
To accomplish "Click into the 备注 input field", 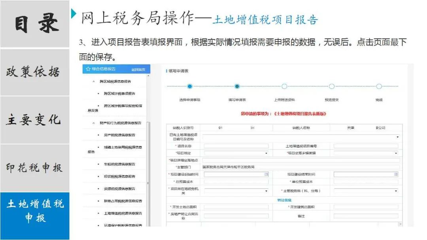I will [366, 216].
